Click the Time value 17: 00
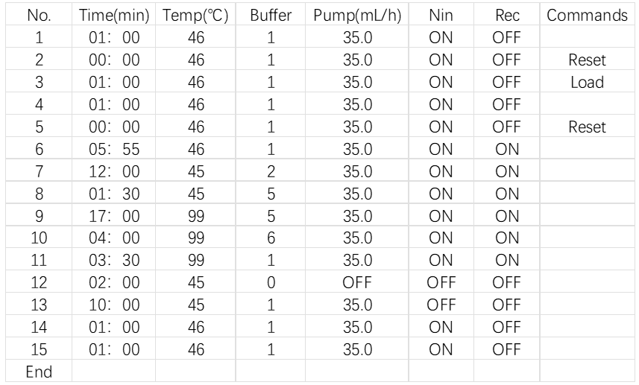This screenshot has width=639, height=385. (114, 217)
